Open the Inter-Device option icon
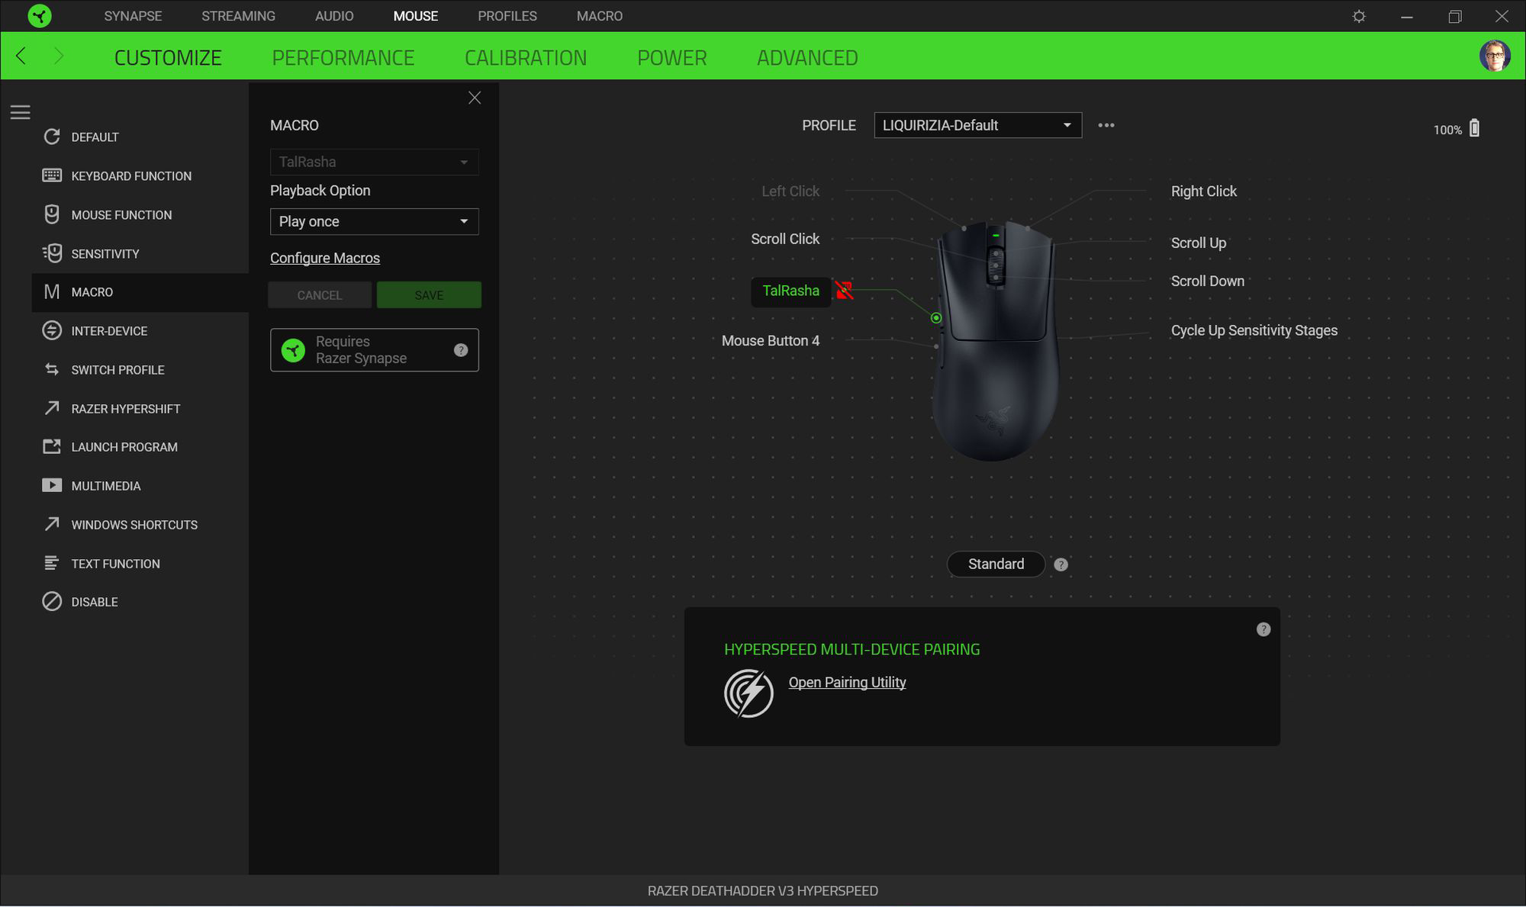The height and width of the screenshot is (907, 1526). coord(52,330)
